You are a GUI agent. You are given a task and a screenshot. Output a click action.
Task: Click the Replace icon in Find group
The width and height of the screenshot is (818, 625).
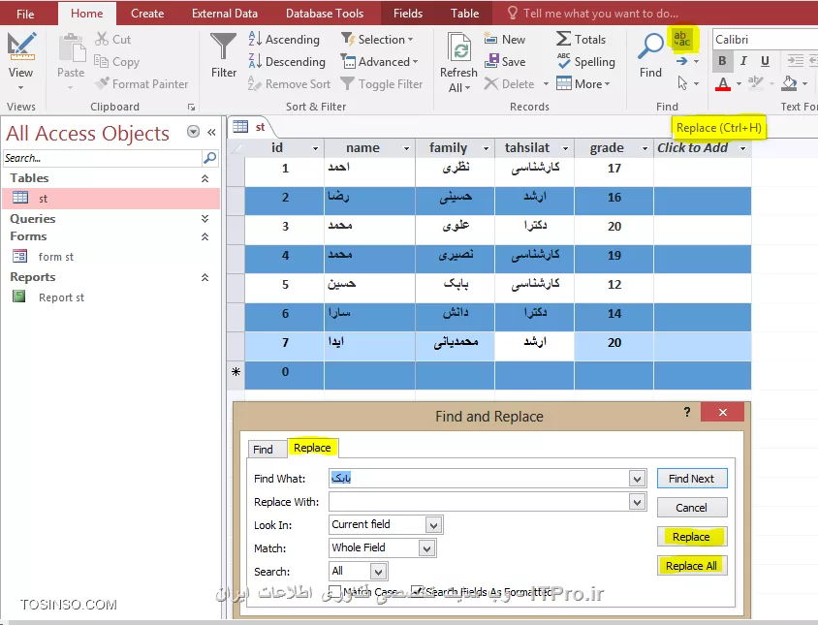pos(682,39)
